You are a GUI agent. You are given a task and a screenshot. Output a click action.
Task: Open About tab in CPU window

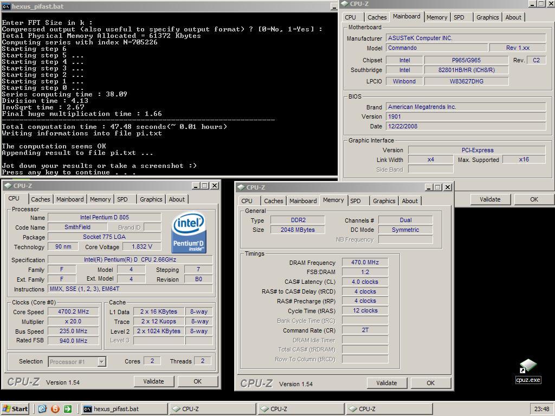[177, 199]
